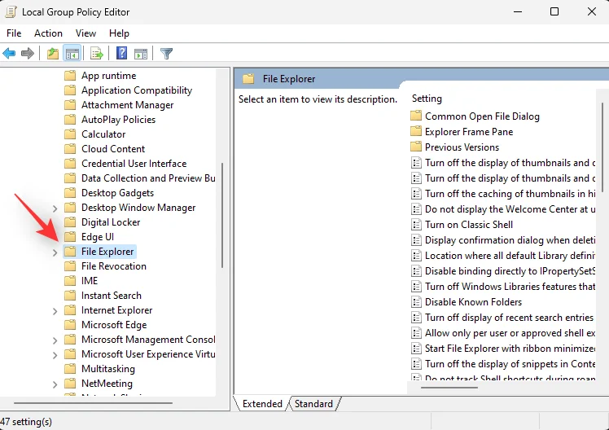This screenshot has width=609, height=430.
Task: Click the Export List toolbar icon
Action: [96, 53]
